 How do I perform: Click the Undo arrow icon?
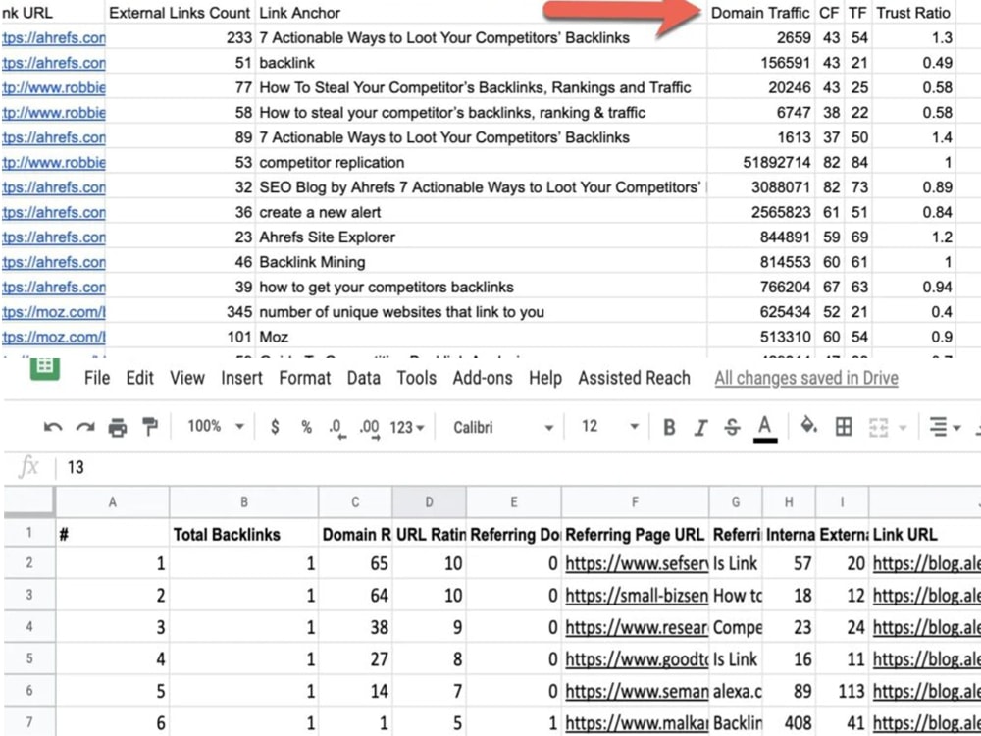(x=53, y=428)
